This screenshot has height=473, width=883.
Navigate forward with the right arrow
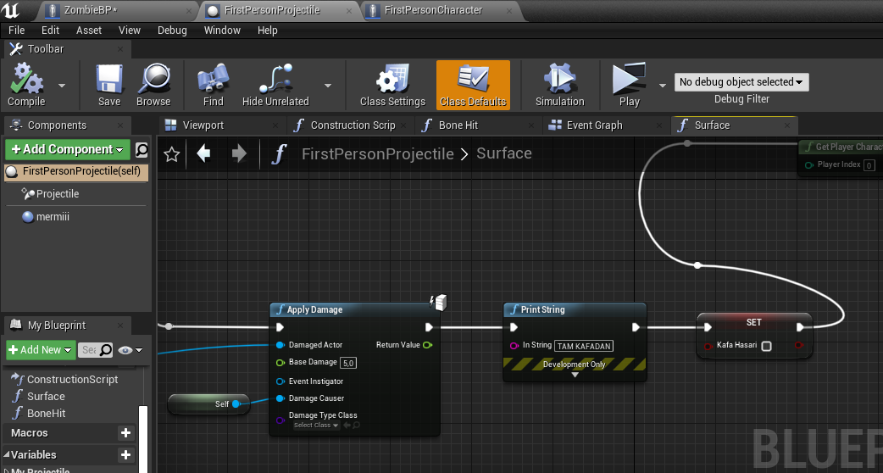[239, 153]
